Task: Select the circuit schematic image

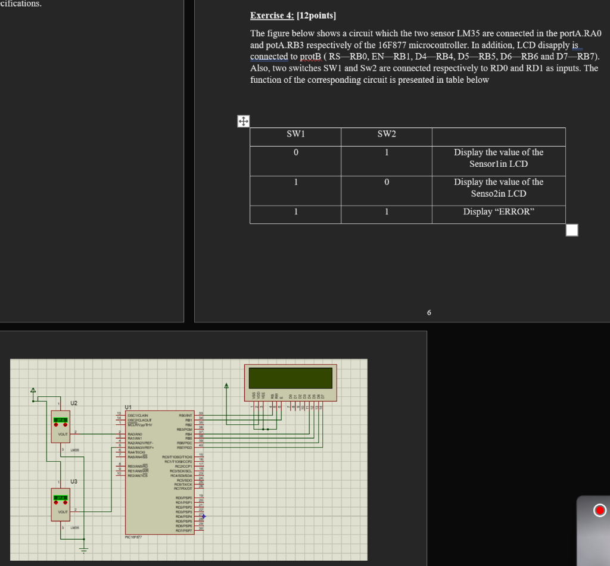Action: 189,459
